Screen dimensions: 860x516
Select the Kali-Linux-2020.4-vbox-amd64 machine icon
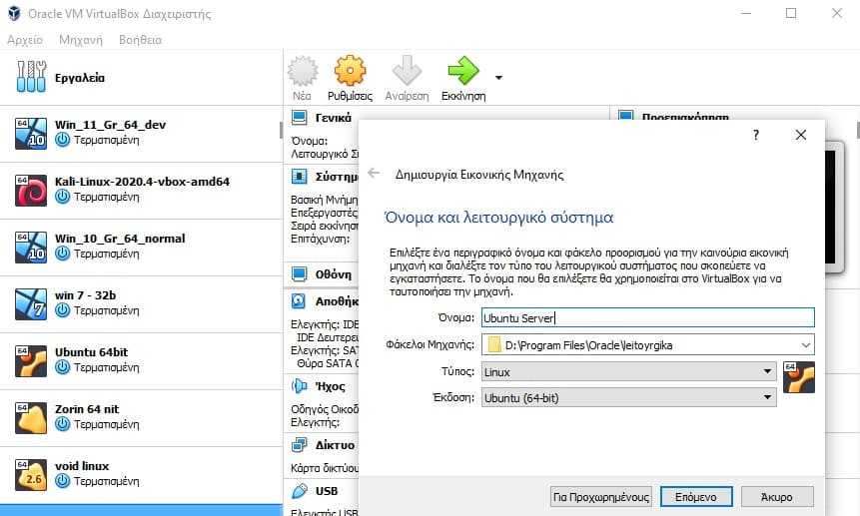31,191
